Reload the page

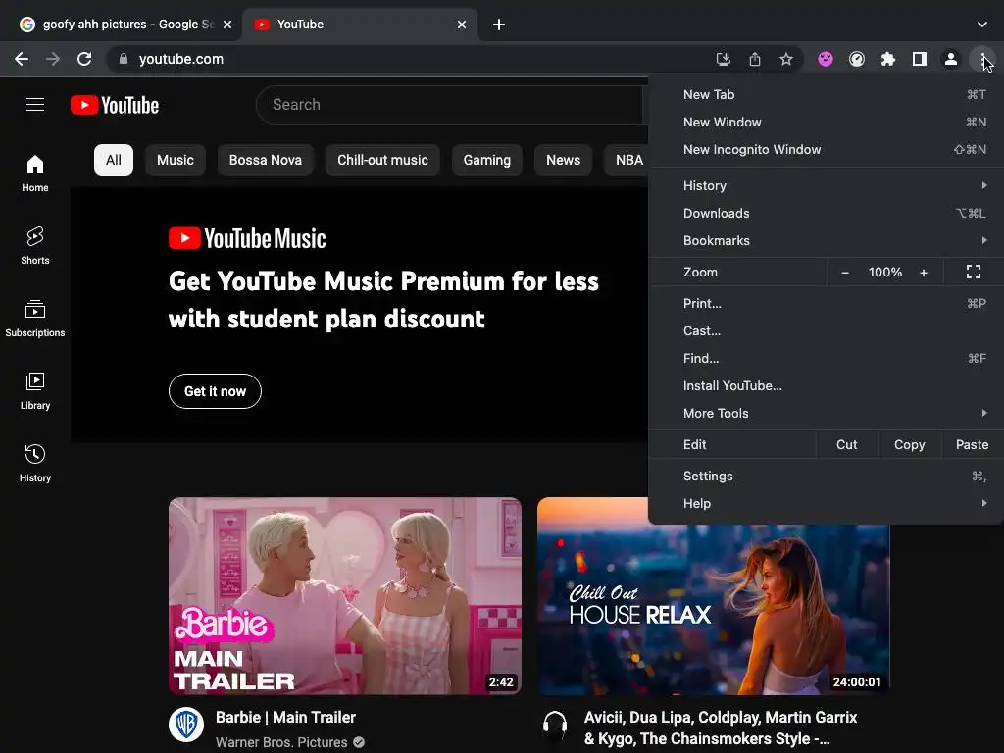point(84,59)
